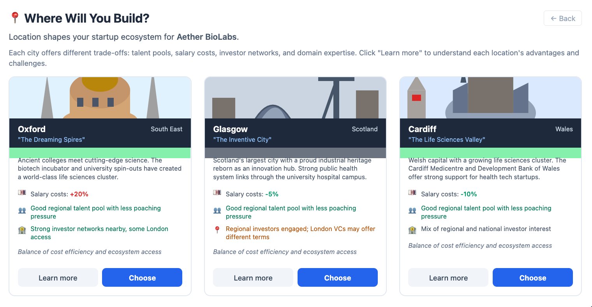Click the bank icon on the Cardiff card
The width and height of the screenshot is (592, 307).
pyautogui.click(x=412, y=230)
